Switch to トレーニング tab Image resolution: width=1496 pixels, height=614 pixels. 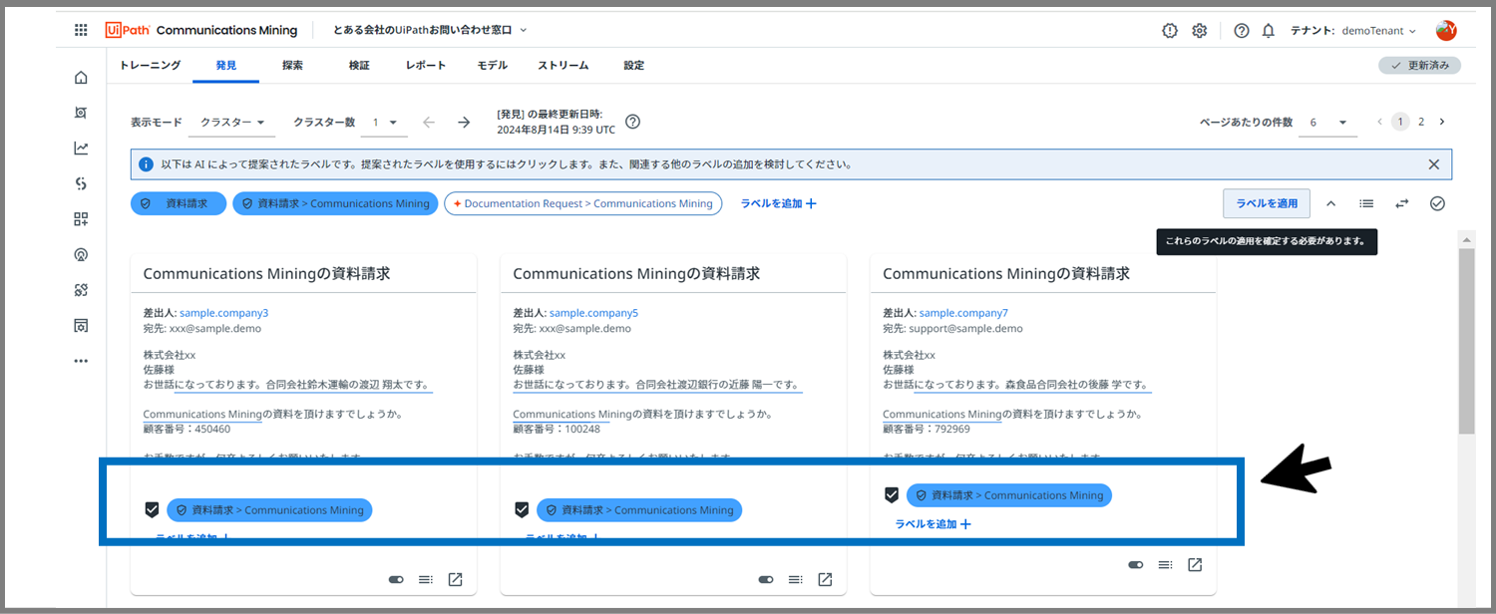(150, 66)
